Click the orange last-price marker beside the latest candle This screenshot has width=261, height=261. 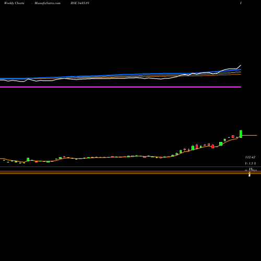pos(250,135)
